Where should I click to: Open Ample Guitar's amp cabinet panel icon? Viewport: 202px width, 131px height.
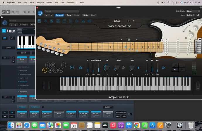point(58,21)
